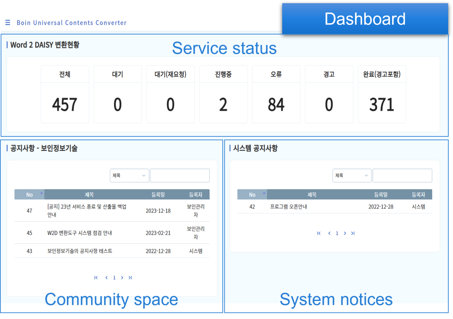The width and height of the screenshot is (453, 319).
Task: Click the community notices search input box
Action: (179, 175)
